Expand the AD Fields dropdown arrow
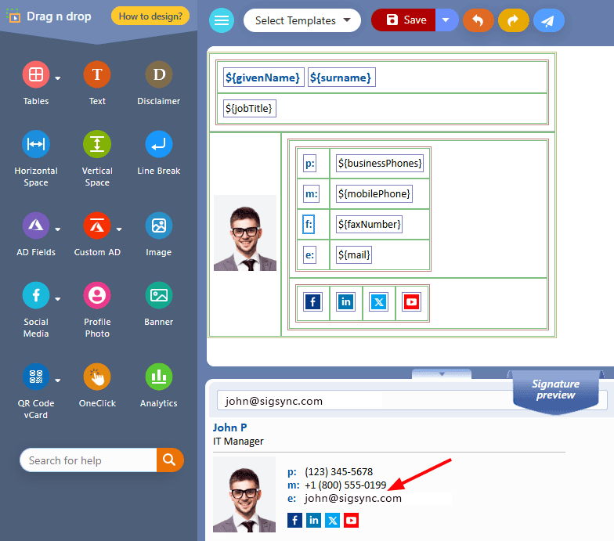This screenshot has height=541, width=614. click(x=58, y=229)
